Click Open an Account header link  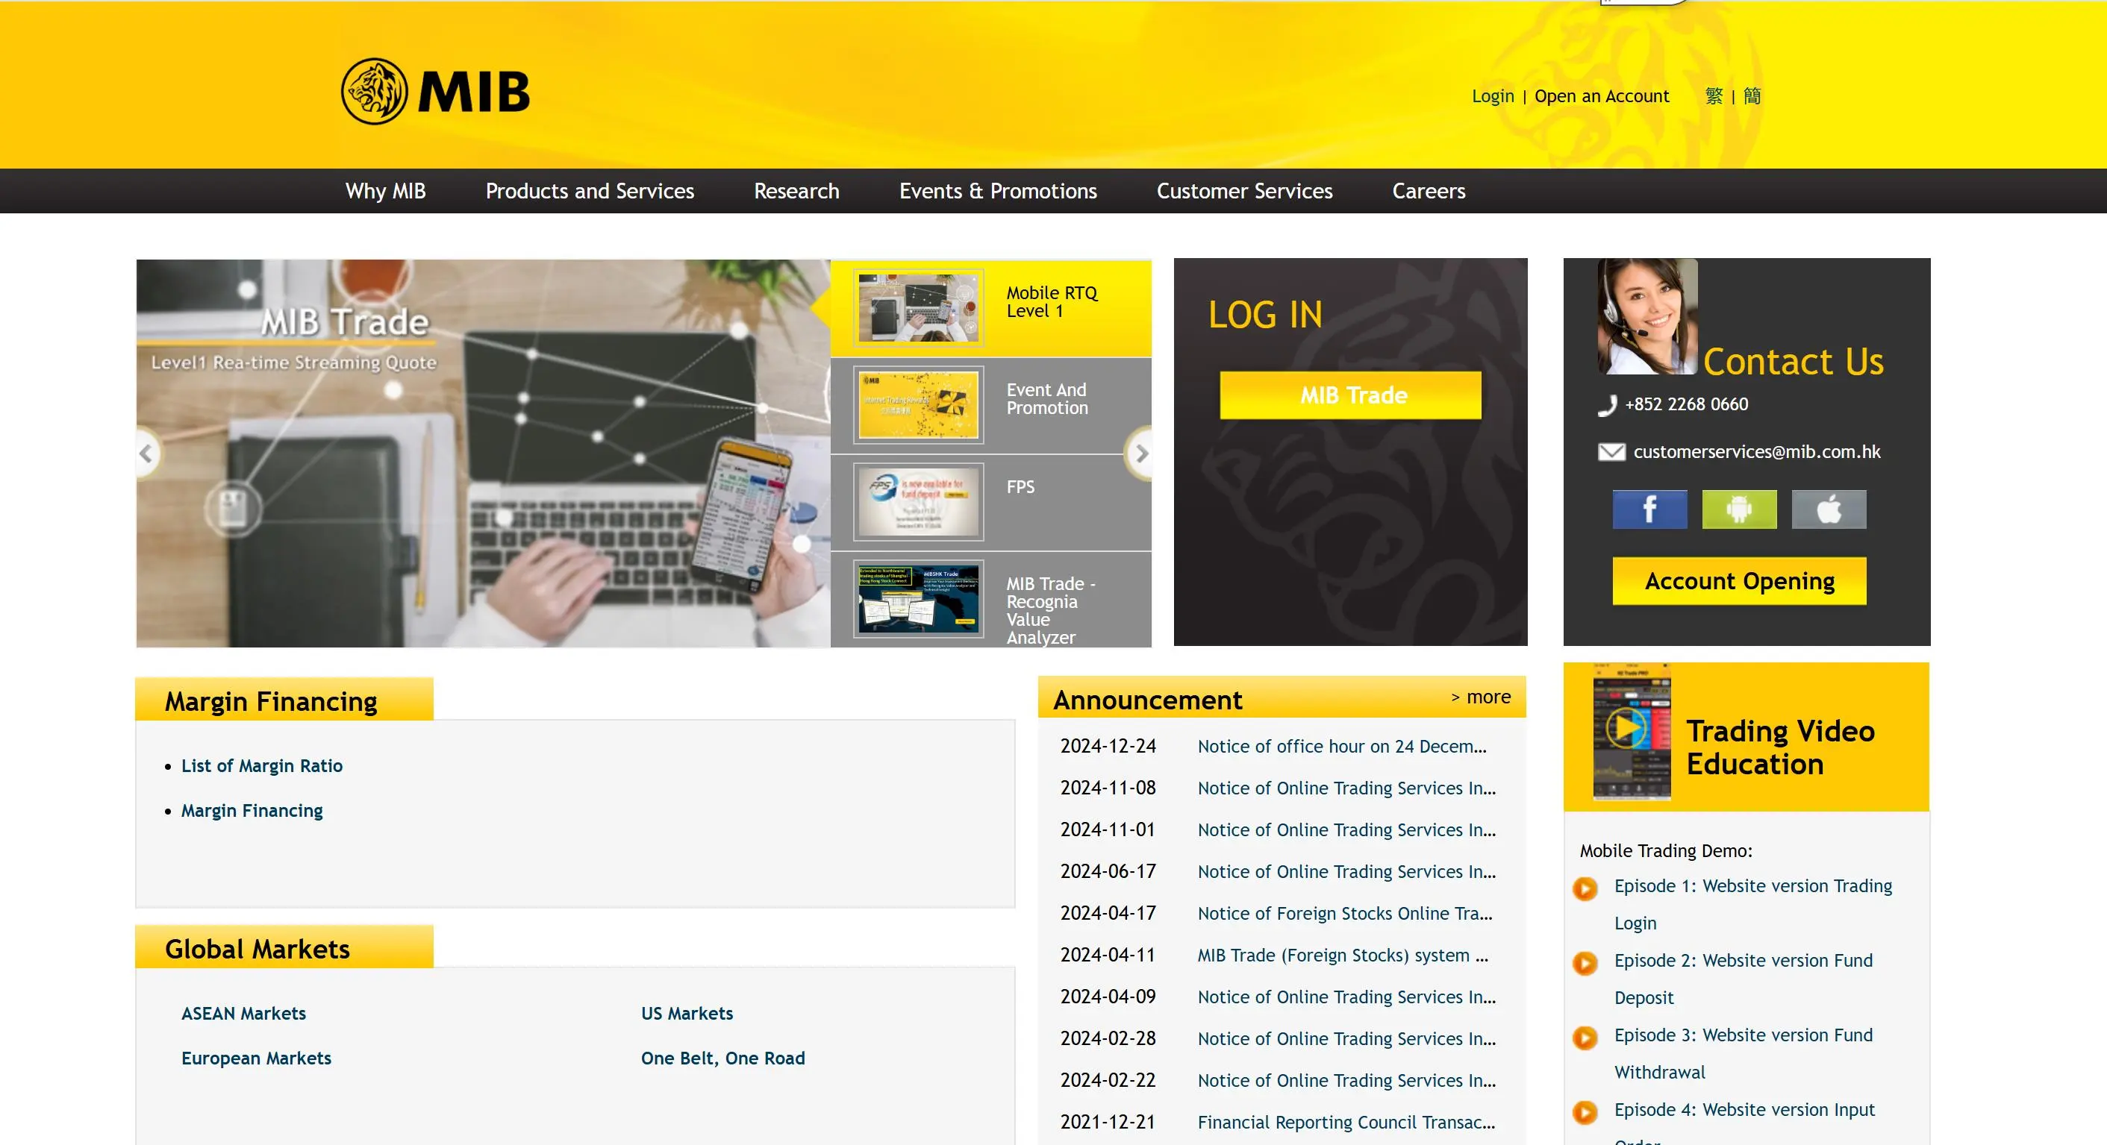[1602, 96]
